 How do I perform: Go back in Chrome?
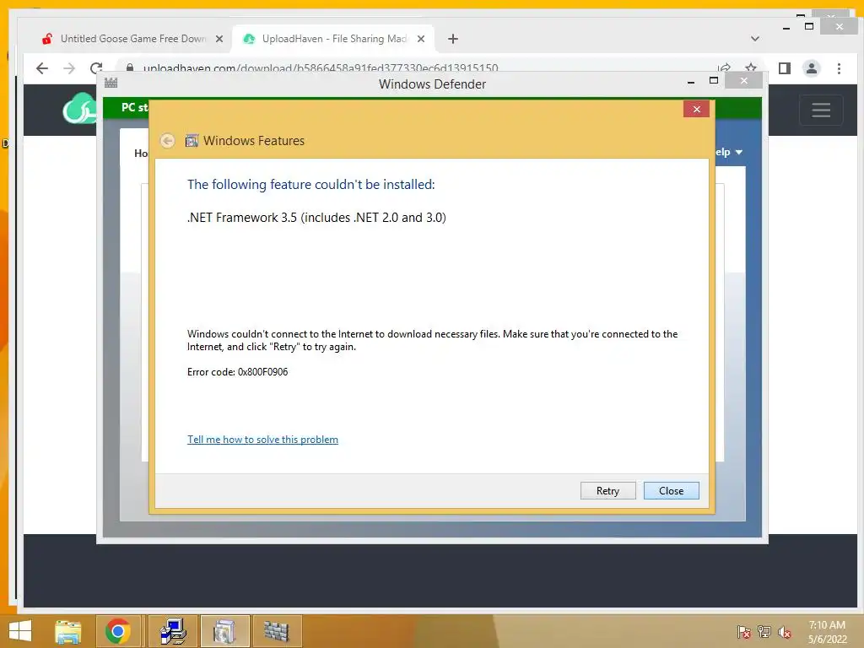pyautogui.click(x=42, y=68)
